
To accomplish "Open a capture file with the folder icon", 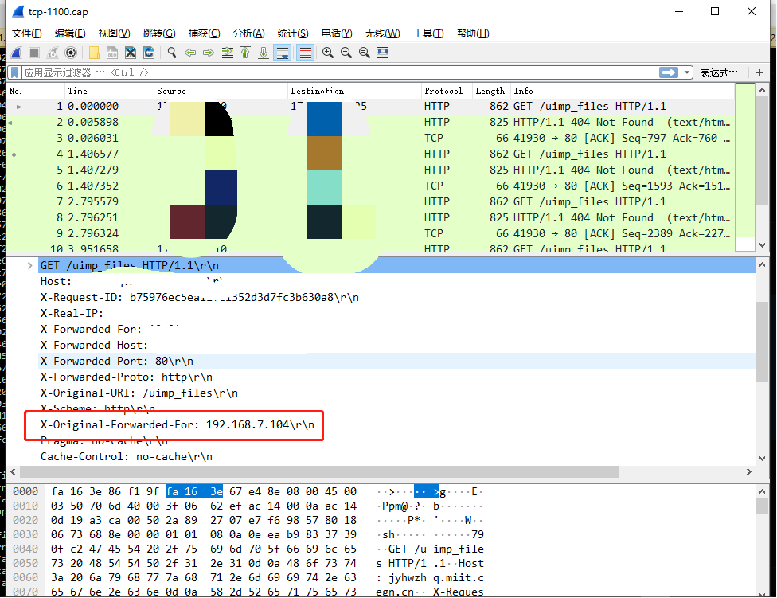I will tap(94, 53).
